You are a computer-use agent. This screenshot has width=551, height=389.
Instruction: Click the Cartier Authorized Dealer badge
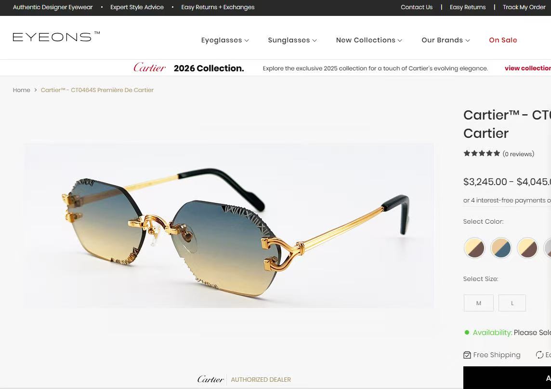click(x=244, y=379)
